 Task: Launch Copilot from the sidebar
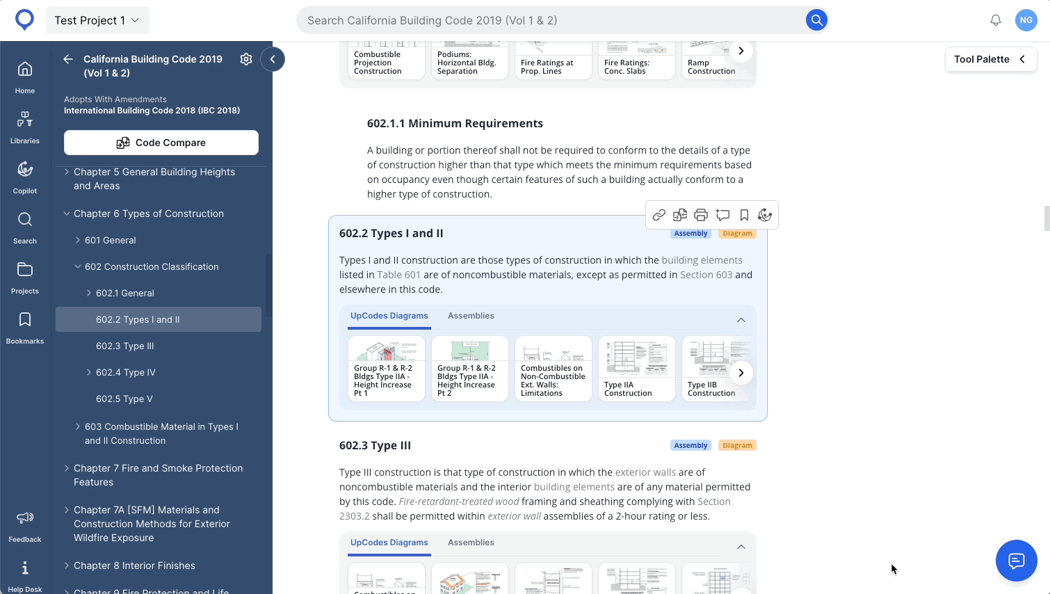pos(25,177)
